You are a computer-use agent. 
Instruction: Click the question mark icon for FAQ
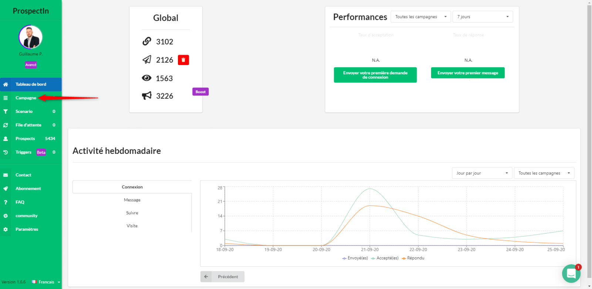6,202
